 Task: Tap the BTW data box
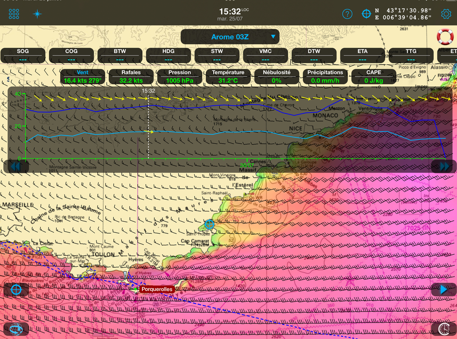pos(120,55)
